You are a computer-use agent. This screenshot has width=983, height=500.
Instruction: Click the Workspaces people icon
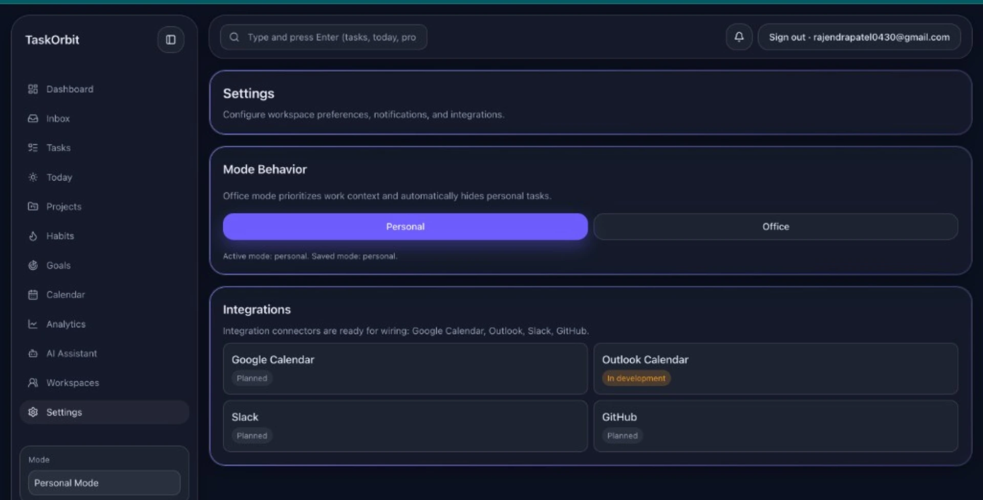(33, 383)
